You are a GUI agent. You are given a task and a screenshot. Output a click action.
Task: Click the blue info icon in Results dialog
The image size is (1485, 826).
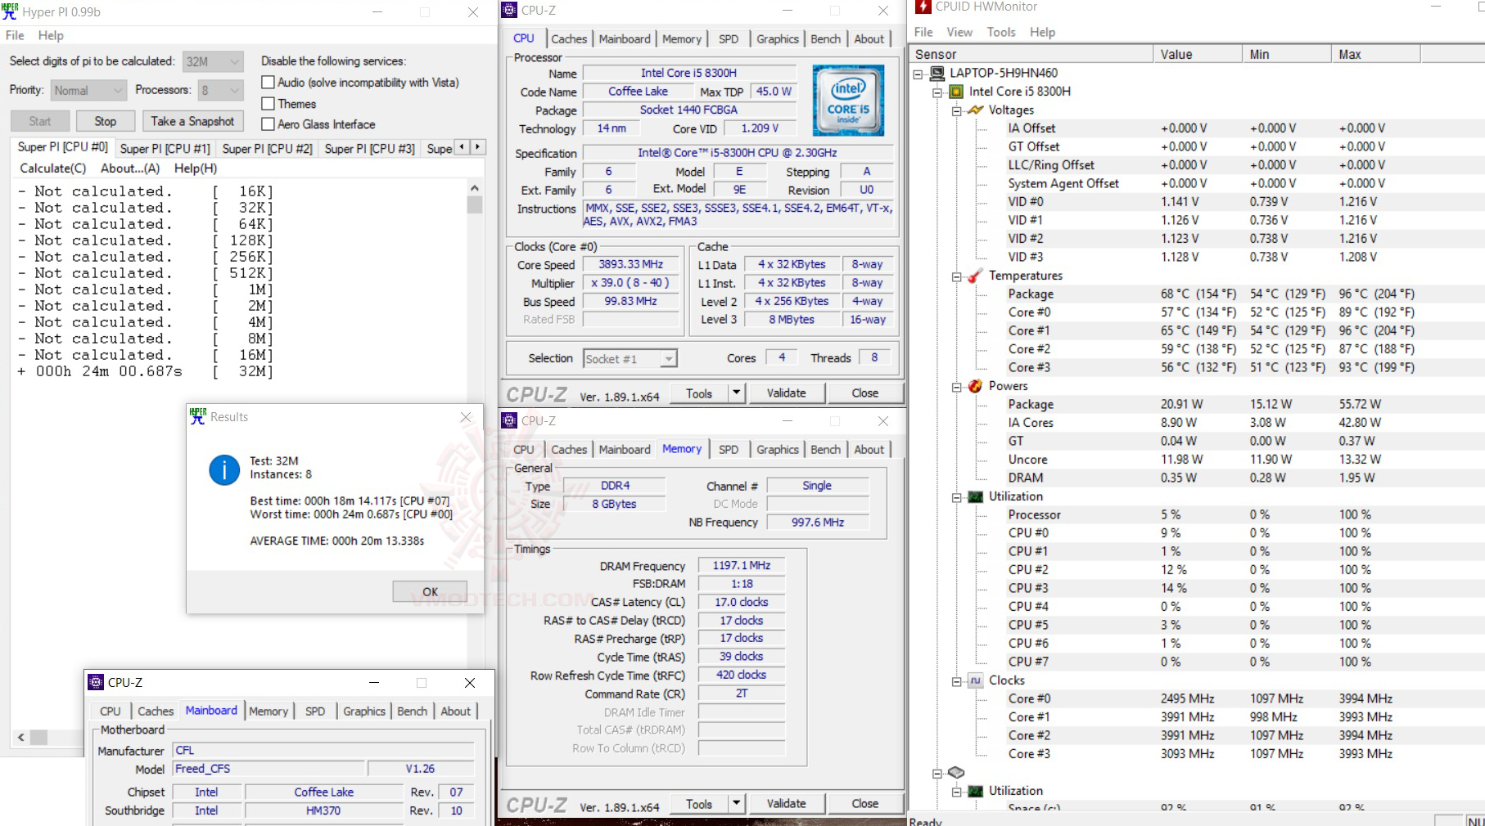pos(224,470)
